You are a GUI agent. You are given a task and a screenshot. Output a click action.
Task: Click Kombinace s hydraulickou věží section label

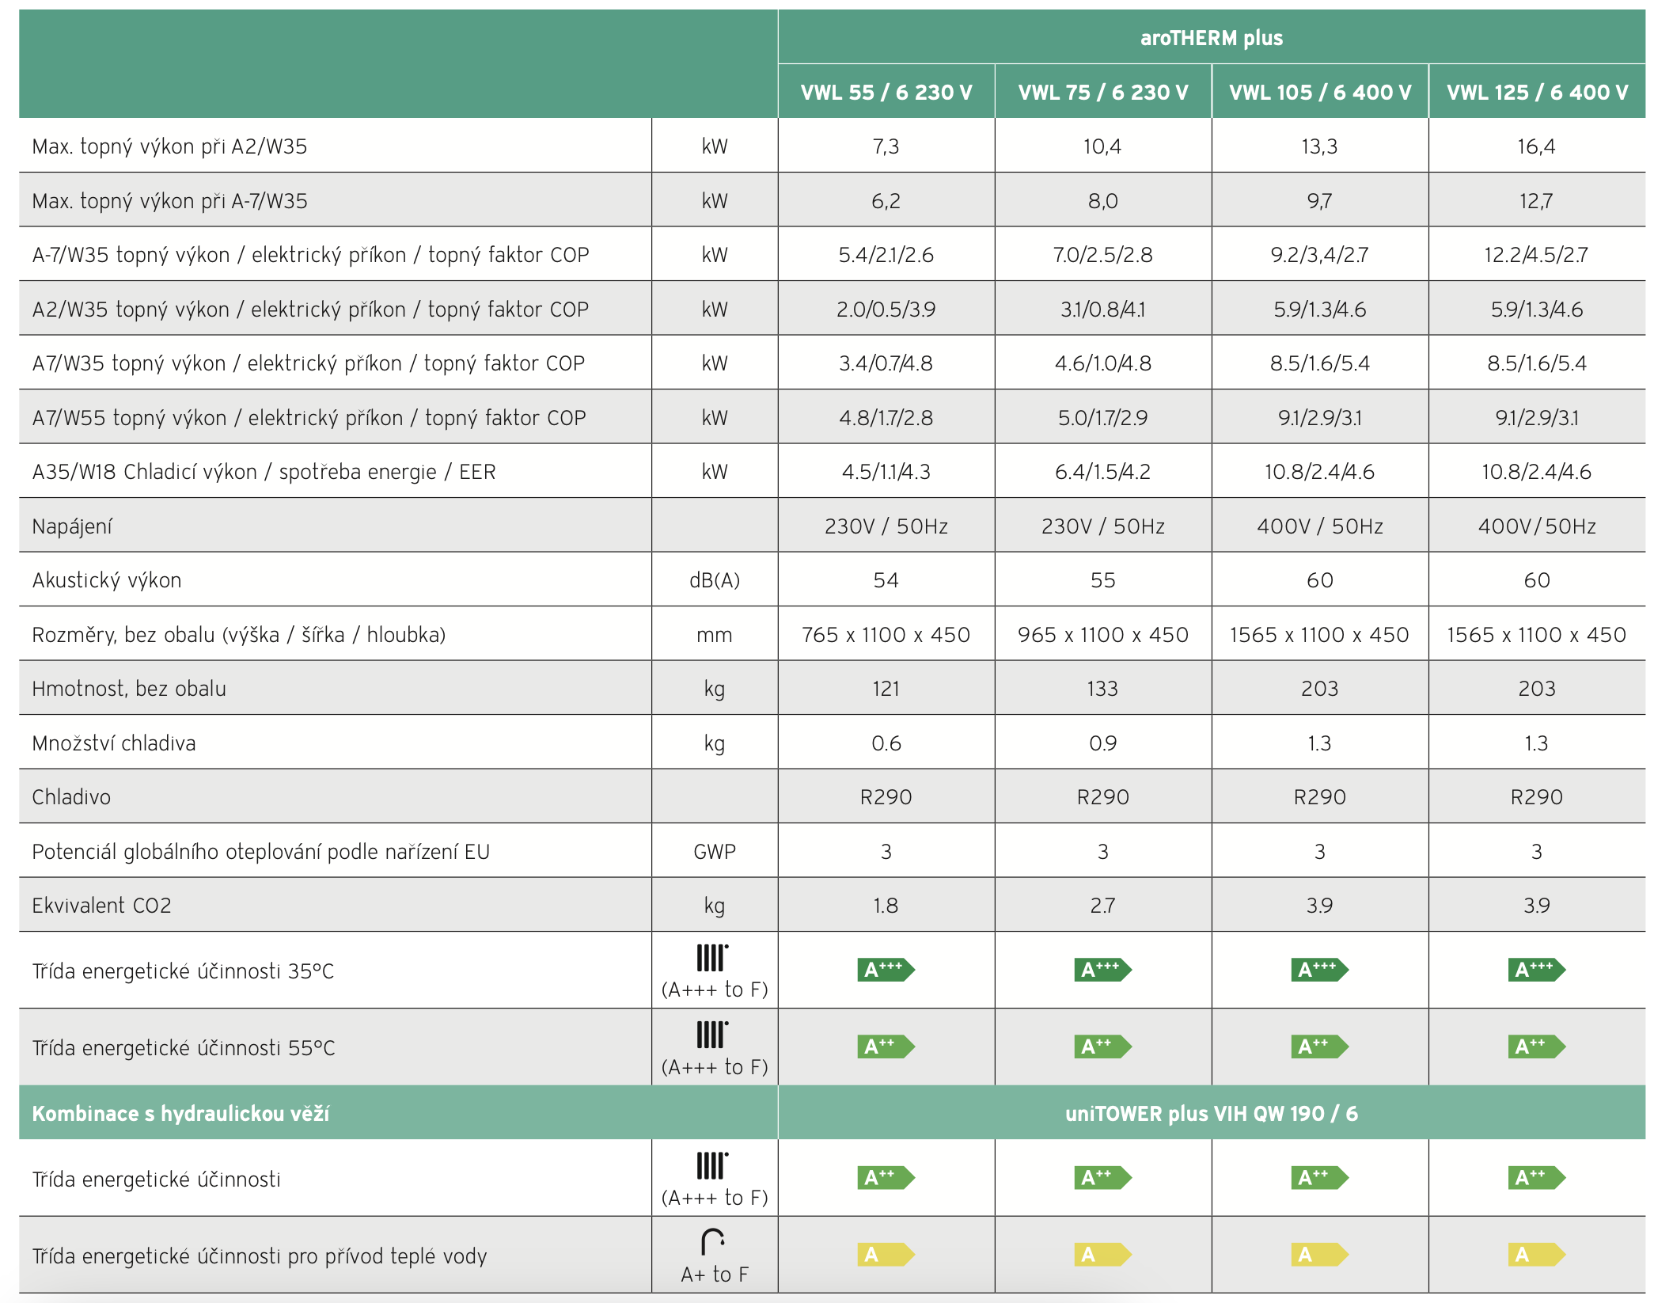coord(180,1114)
